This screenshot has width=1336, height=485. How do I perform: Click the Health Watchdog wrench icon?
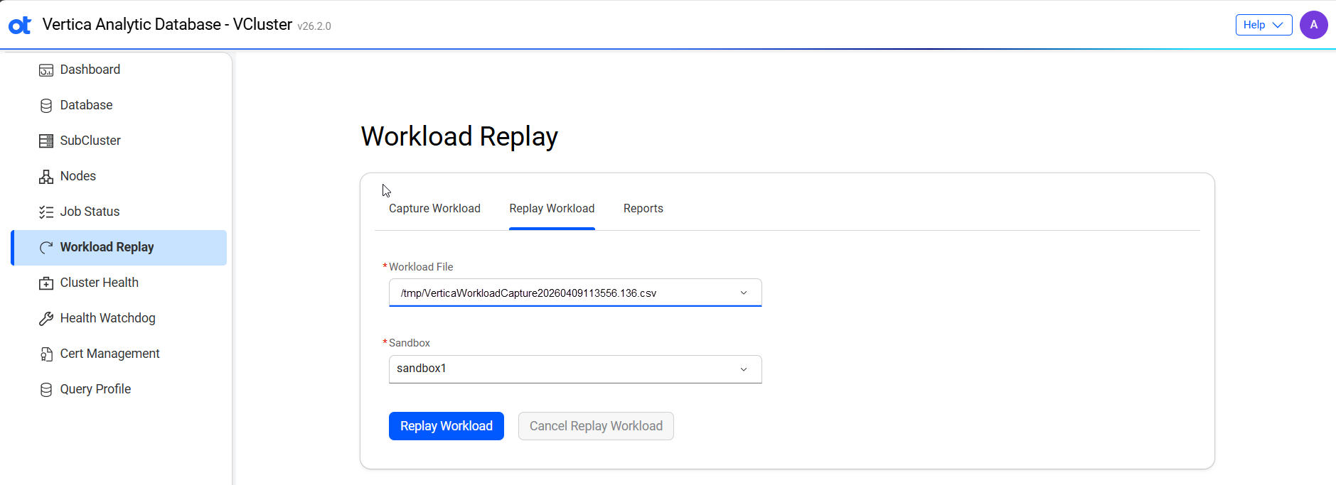point(46,319)
